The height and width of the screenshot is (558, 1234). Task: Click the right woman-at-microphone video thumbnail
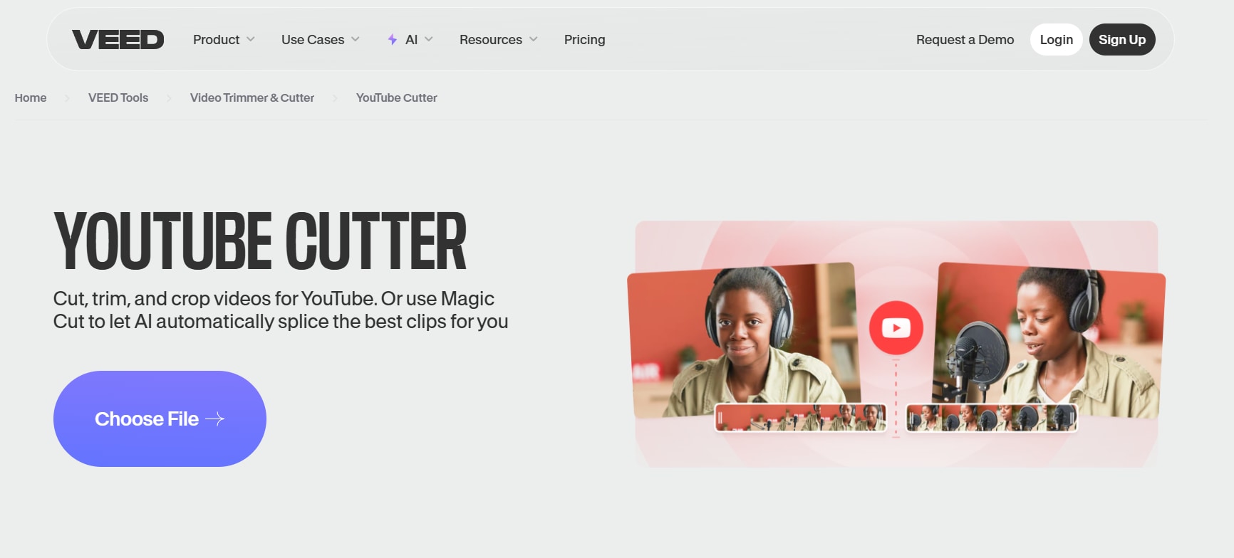click(x=1049, y=340)
